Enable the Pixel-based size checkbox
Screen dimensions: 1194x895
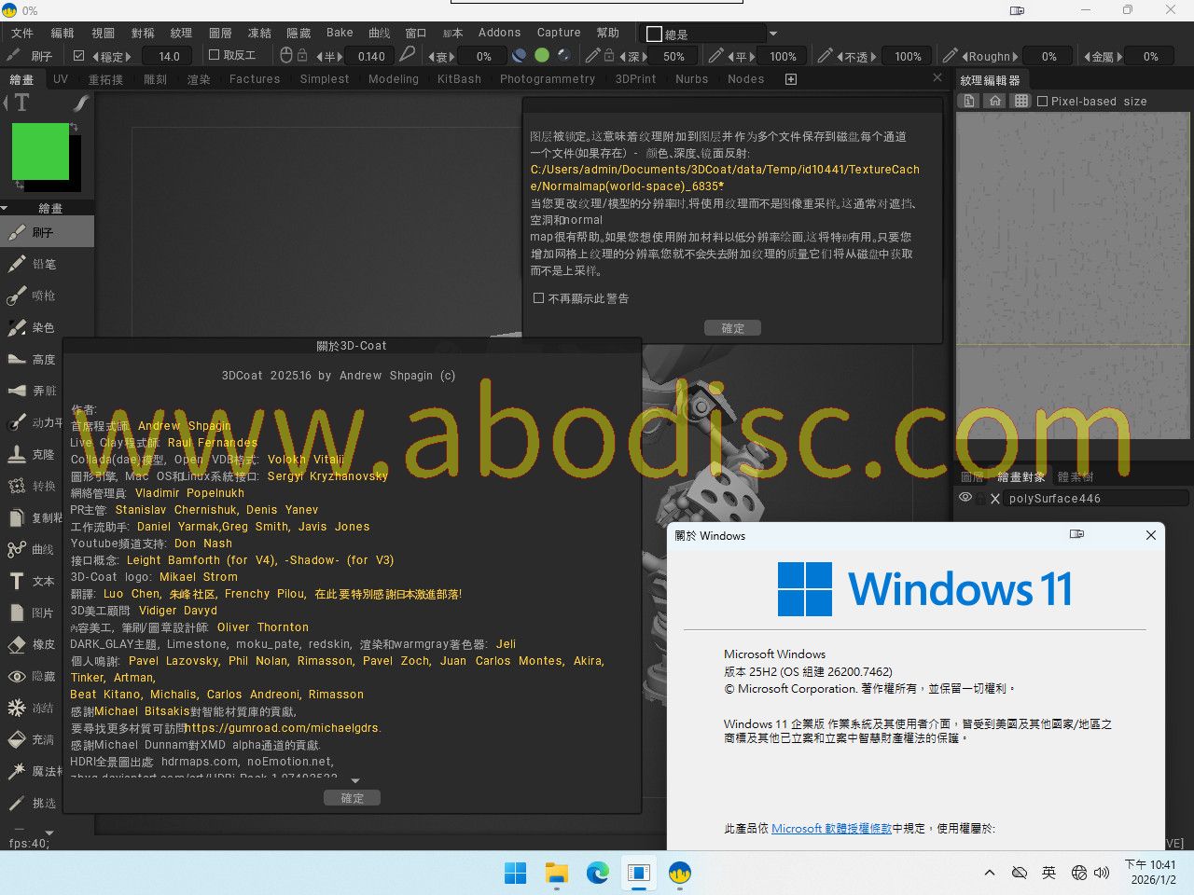(1043, 101)
